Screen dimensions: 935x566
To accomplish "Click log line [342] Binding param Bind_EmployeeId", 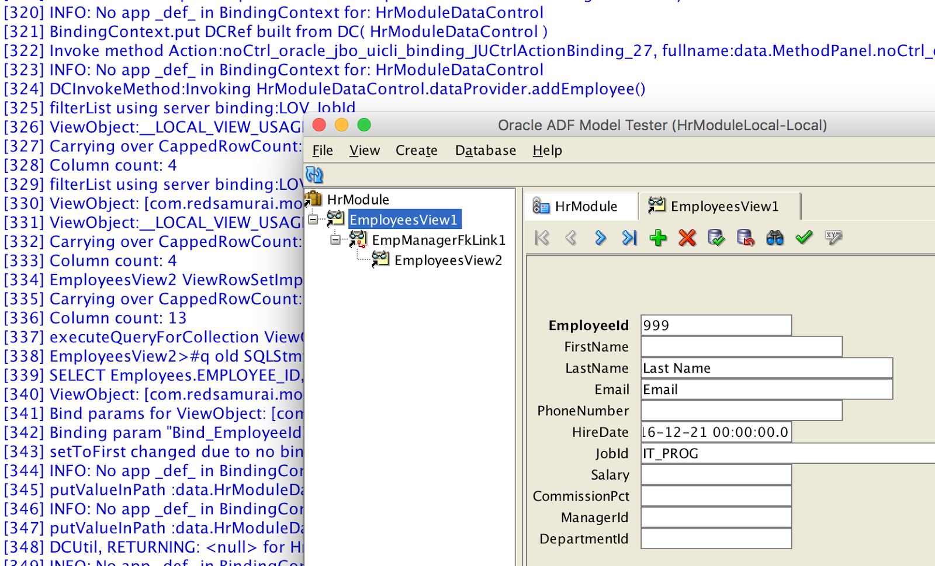I will click(154, 432).
